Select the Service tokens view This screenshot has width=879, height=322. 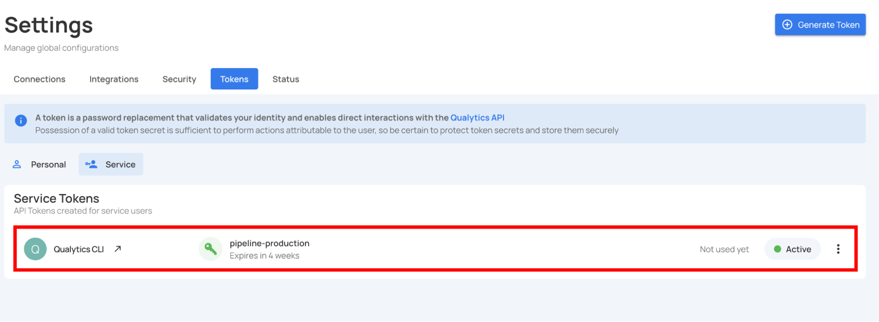(x=120, y=165)
